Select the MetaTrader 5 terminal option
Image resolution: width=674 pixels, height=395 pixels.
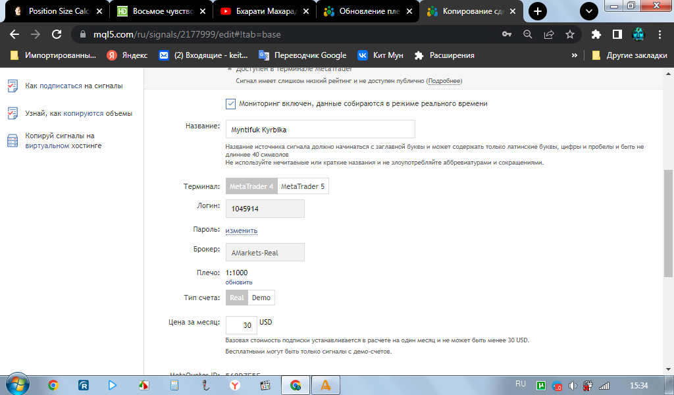point(303,186)
